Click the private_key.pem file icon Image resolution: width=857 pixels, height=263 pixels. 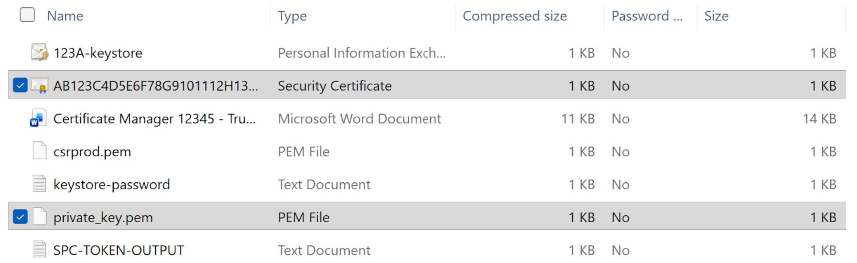[39, 217]
